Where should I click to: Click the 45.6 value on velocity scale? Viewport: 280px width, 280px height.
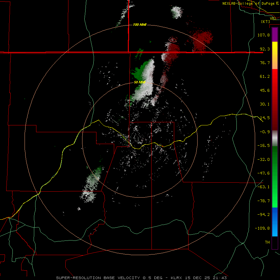(x=265, y=90)
